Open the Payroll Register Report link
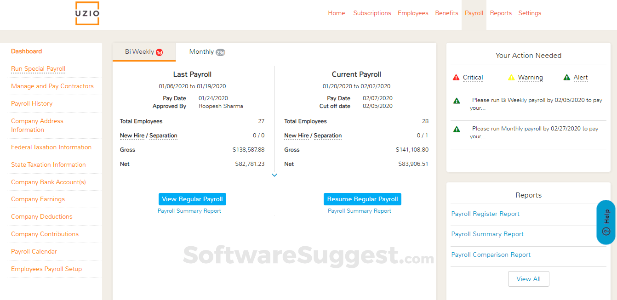This screenshot has width=617, height=300. point(485,214)
